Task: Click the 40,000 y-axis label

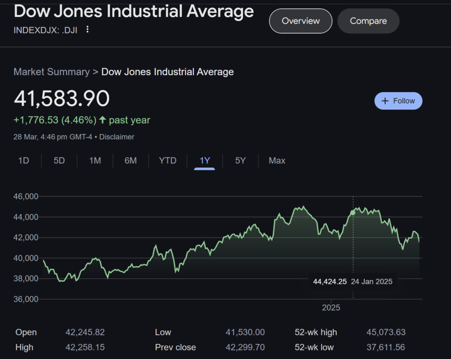Action: [26, 258]
